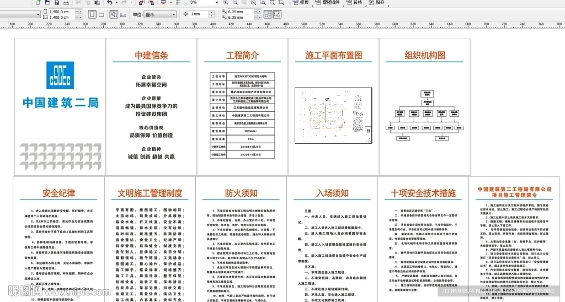
Task: Click the red application launcher icon
Action: [x=163, y=3]
